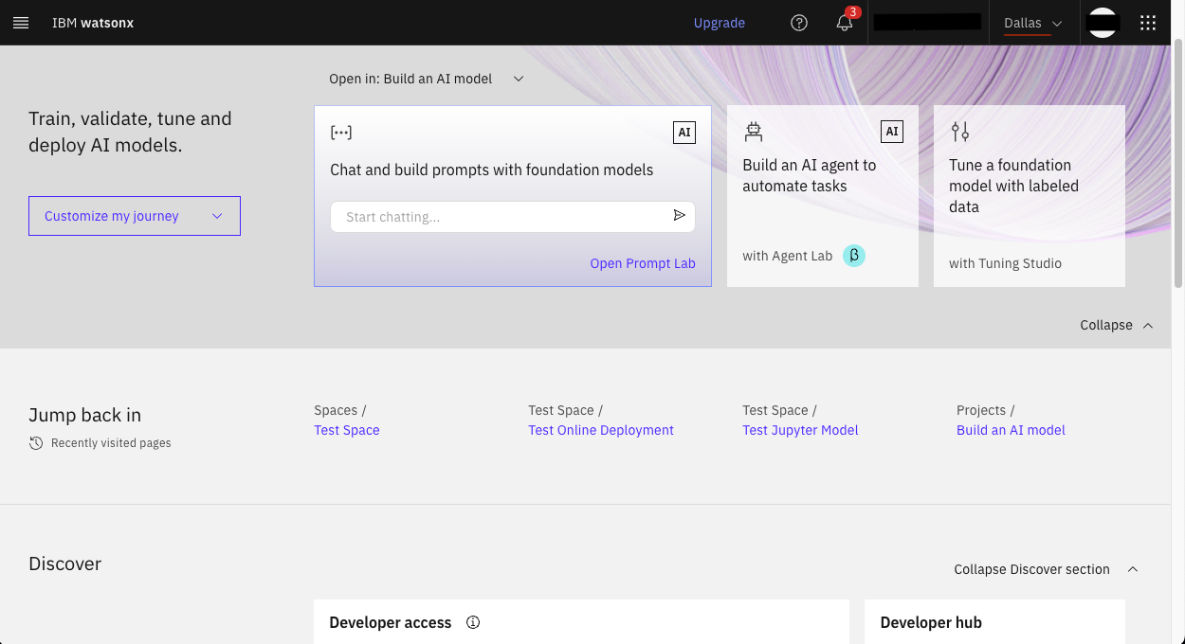Open the Build an AI agent card
This screenshot has height=644, width=1185.
click(x=823, y=196)
